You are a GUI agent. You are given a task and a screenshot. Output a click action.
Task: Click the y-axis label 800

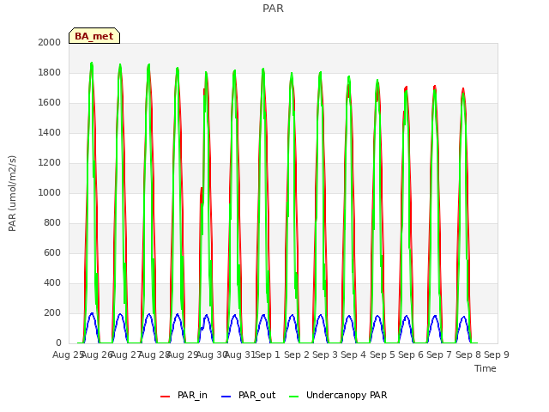[x=52, y=223]
